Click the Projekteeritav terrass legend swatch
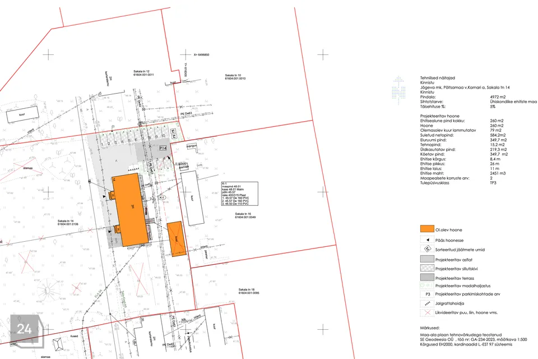Viewport: 538px width, 359px height. click(x=427, y=278)
